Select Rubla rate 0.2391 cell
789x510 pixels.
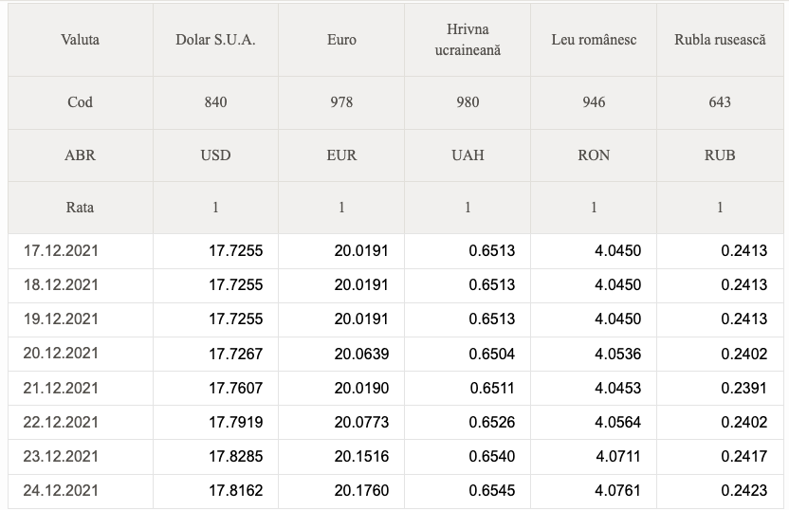744,388
